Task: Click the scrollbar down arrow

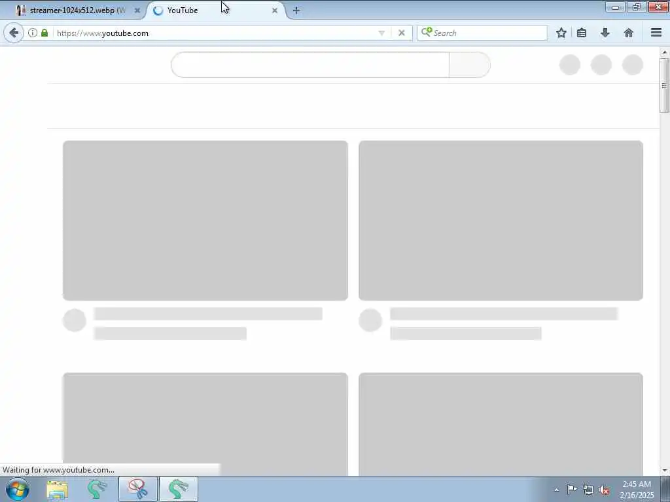Action: point(665,471)
